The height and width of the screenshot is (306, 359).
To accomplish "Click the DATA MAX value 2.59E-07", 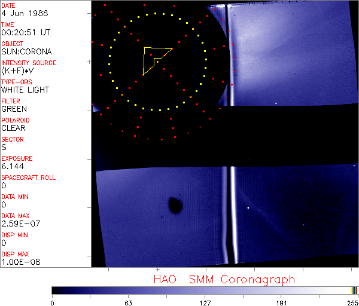I will [x=19, y=224].
